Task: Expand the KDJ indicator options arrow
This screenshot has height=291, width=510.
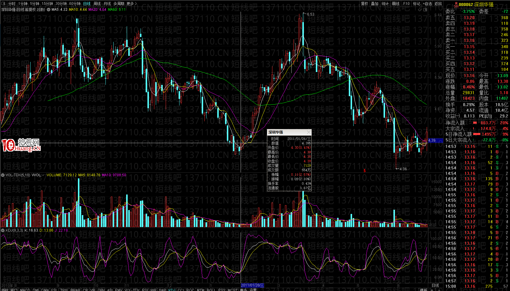Action: pos(3,230)
